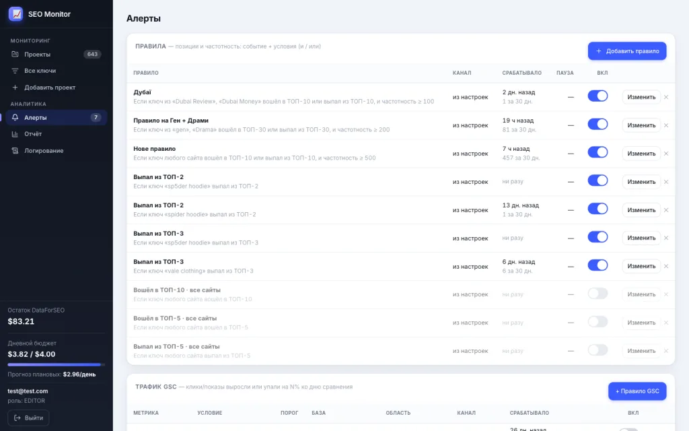Toggle off «vale clothing» ТОП-3 rule
The width and height of the screenshot is (689, 431).
597,265
